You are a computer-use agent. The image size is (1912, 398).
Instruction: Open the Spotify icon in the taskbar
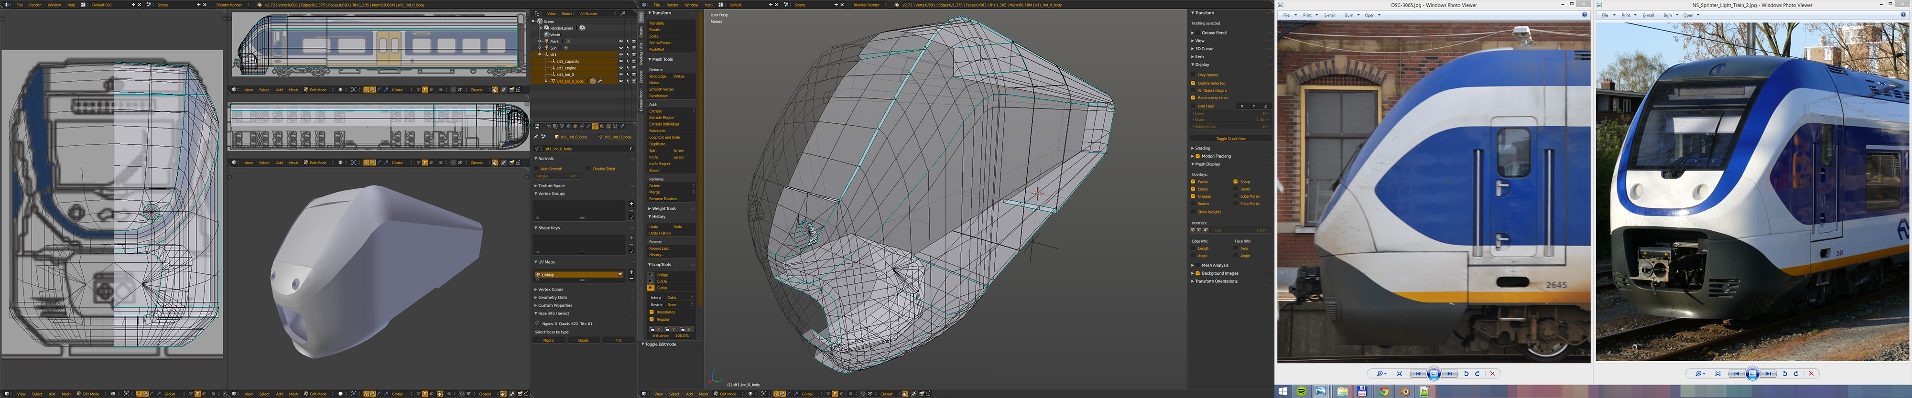1302,391
